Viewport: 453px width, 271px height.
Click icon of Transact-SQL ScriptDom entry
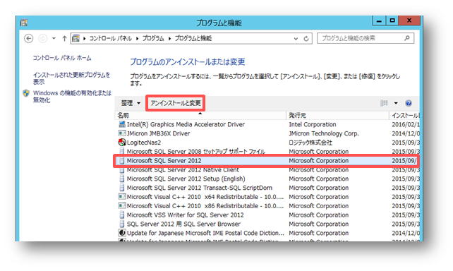tap(122, 188)
